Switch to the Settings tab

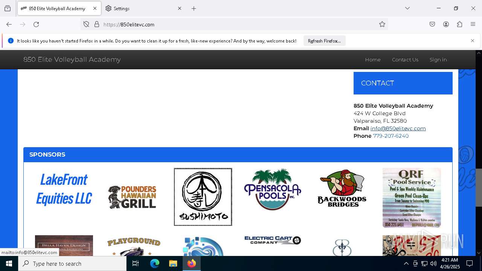click(143, 8)
